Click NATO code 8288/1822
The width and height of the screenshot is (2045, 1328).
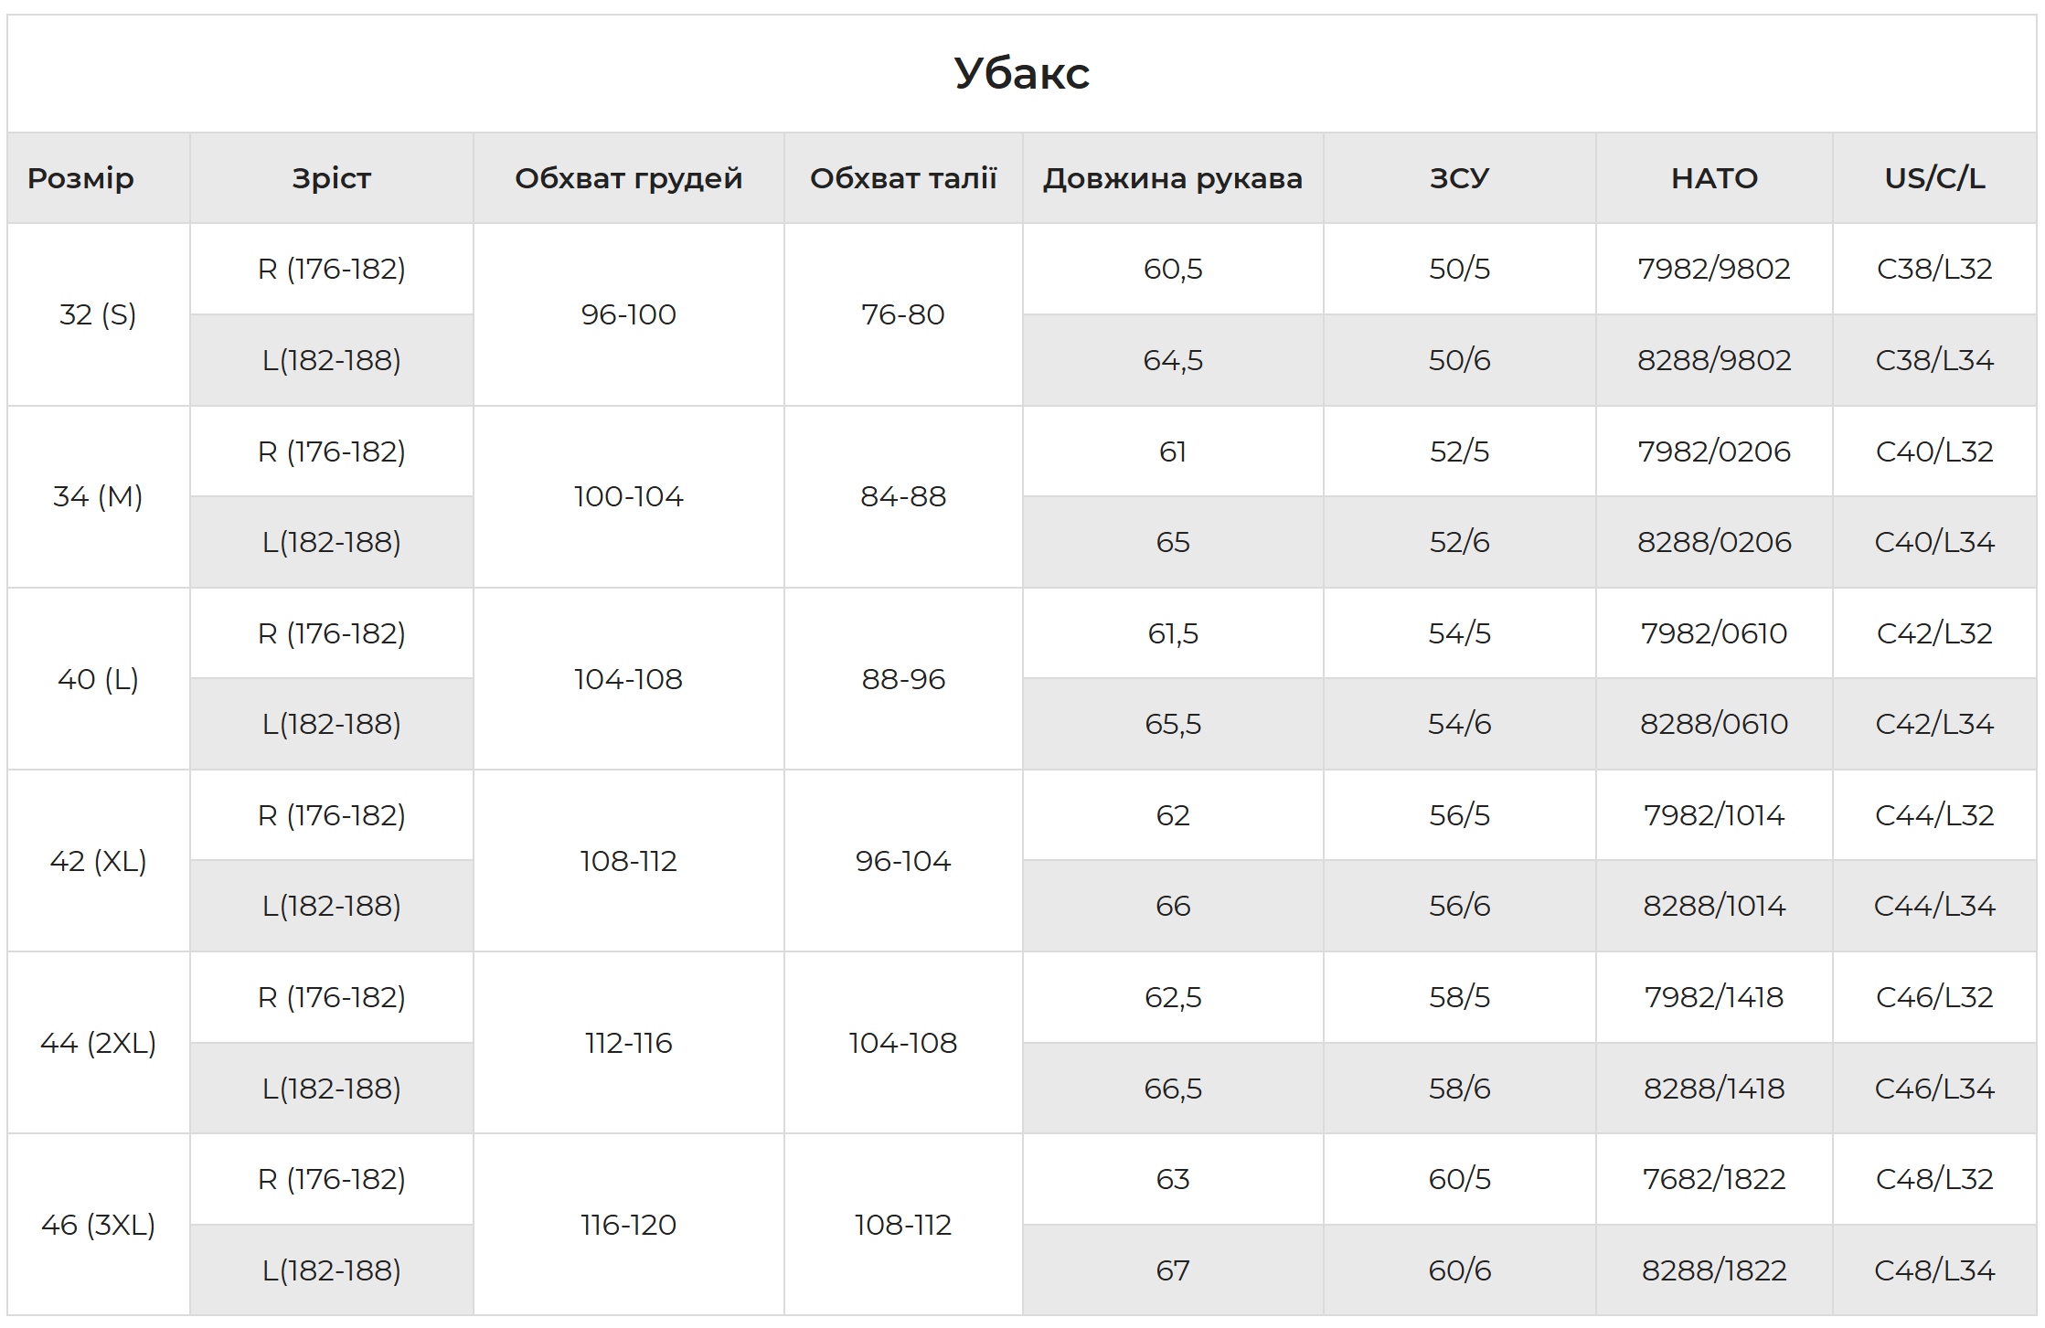point(1714,1270)
